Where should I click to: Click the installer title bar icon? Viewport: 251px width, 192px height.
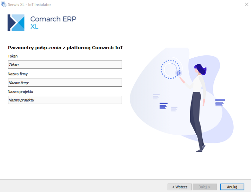coord(4,4)
